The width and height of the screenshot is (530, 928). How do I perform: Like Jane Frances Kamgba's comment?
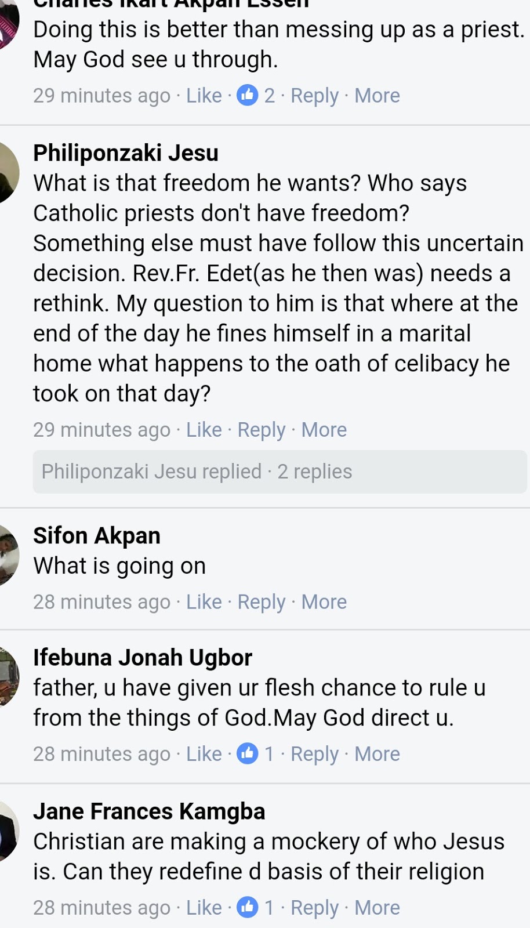pos(204,908)
